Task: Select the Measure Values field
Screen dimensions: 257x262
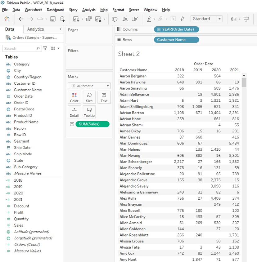Action: [x=28, y=251]
